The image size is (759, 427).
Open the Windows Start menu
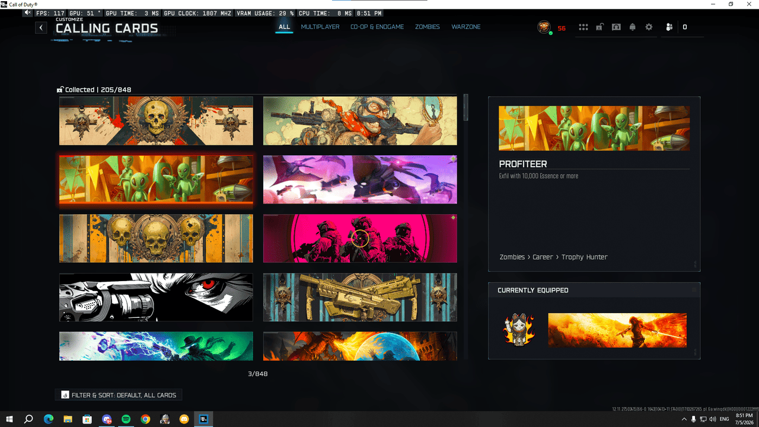(x=9, y=419)
